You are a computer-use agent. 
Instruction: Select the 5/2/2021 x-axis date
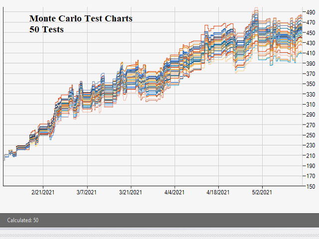262,192
